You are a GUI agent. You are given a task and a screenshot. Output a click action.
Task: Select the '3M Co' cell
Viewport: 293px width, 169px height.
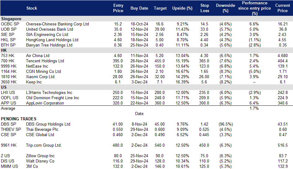32,167
